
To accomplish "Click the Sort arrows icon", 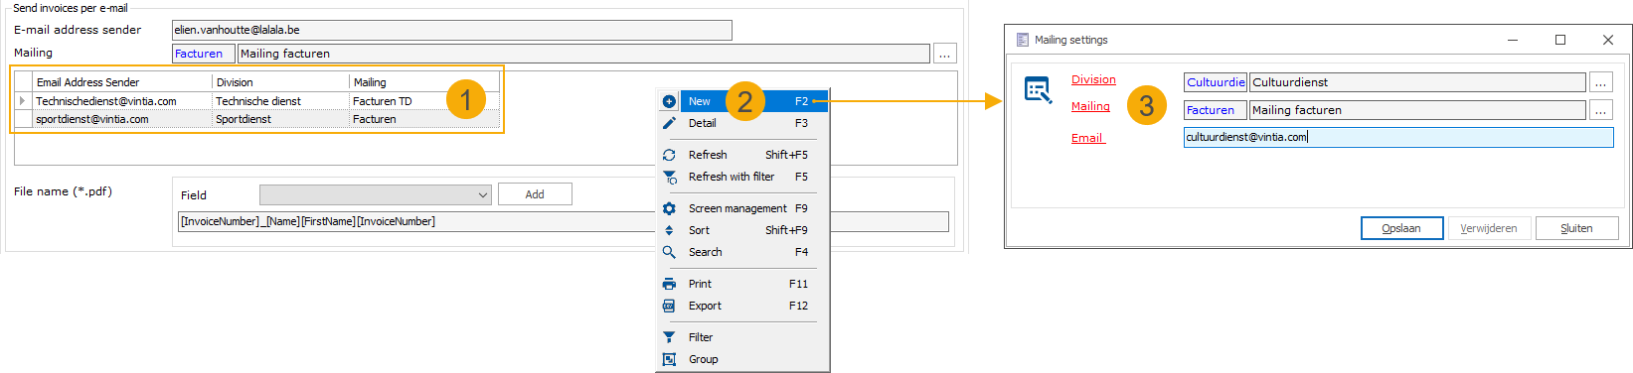I will click(669, 230).
